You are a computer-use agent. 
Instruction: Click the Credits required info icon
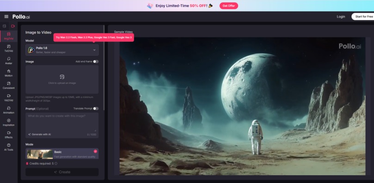click(x=56, y=164)
